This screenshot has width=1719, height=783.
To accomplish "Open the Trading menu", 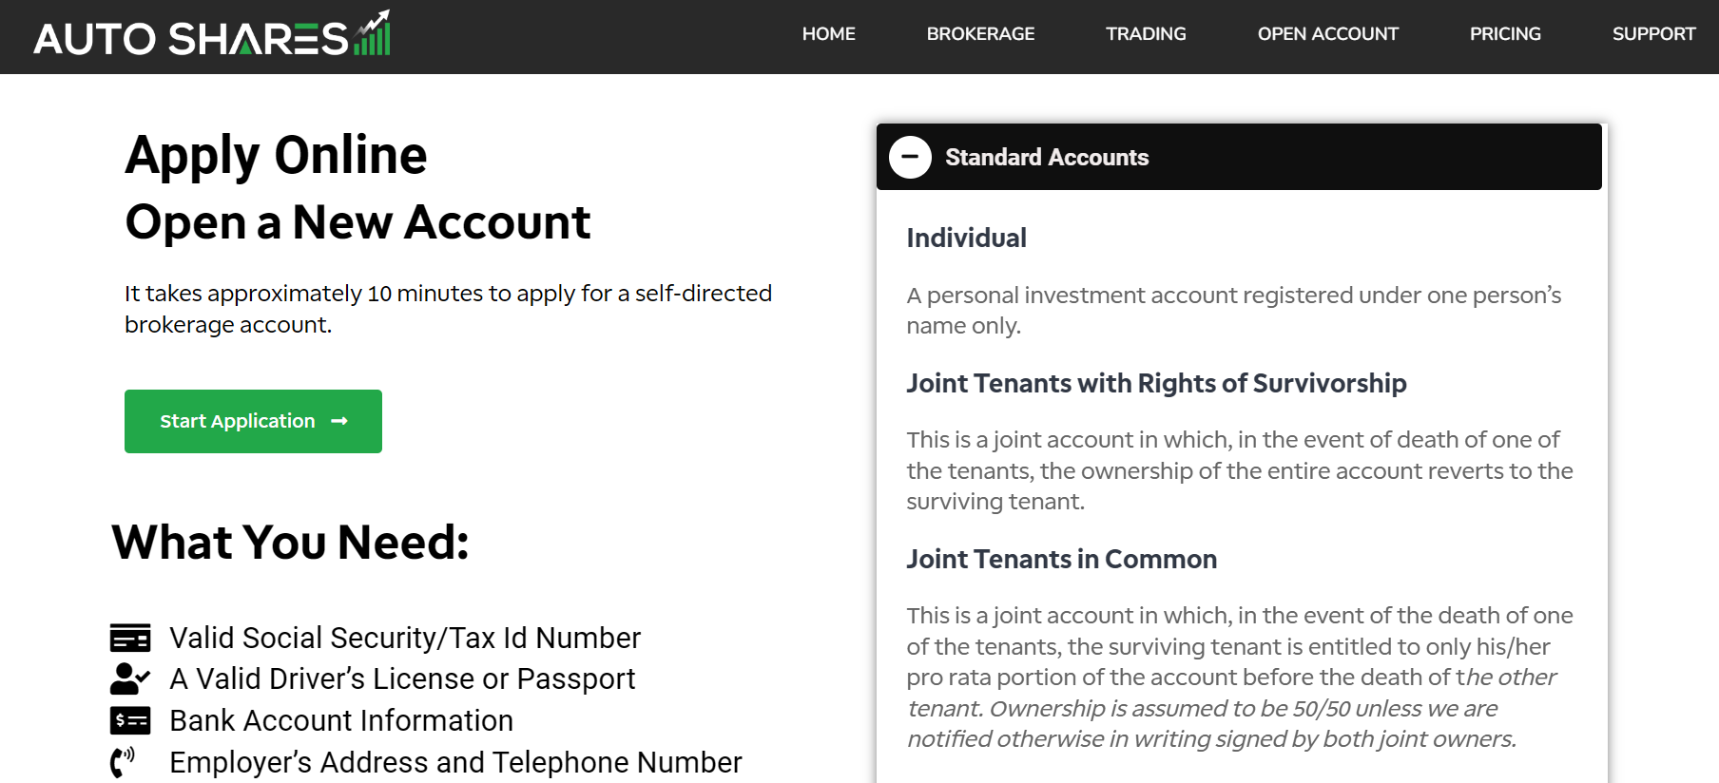I will [x=1146, y=34].
